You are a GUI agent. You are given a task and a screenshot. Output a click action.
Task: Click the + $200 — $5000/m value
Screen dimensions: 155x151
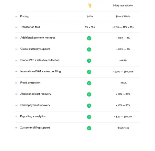pyautogui.click(x=123, y=72)
